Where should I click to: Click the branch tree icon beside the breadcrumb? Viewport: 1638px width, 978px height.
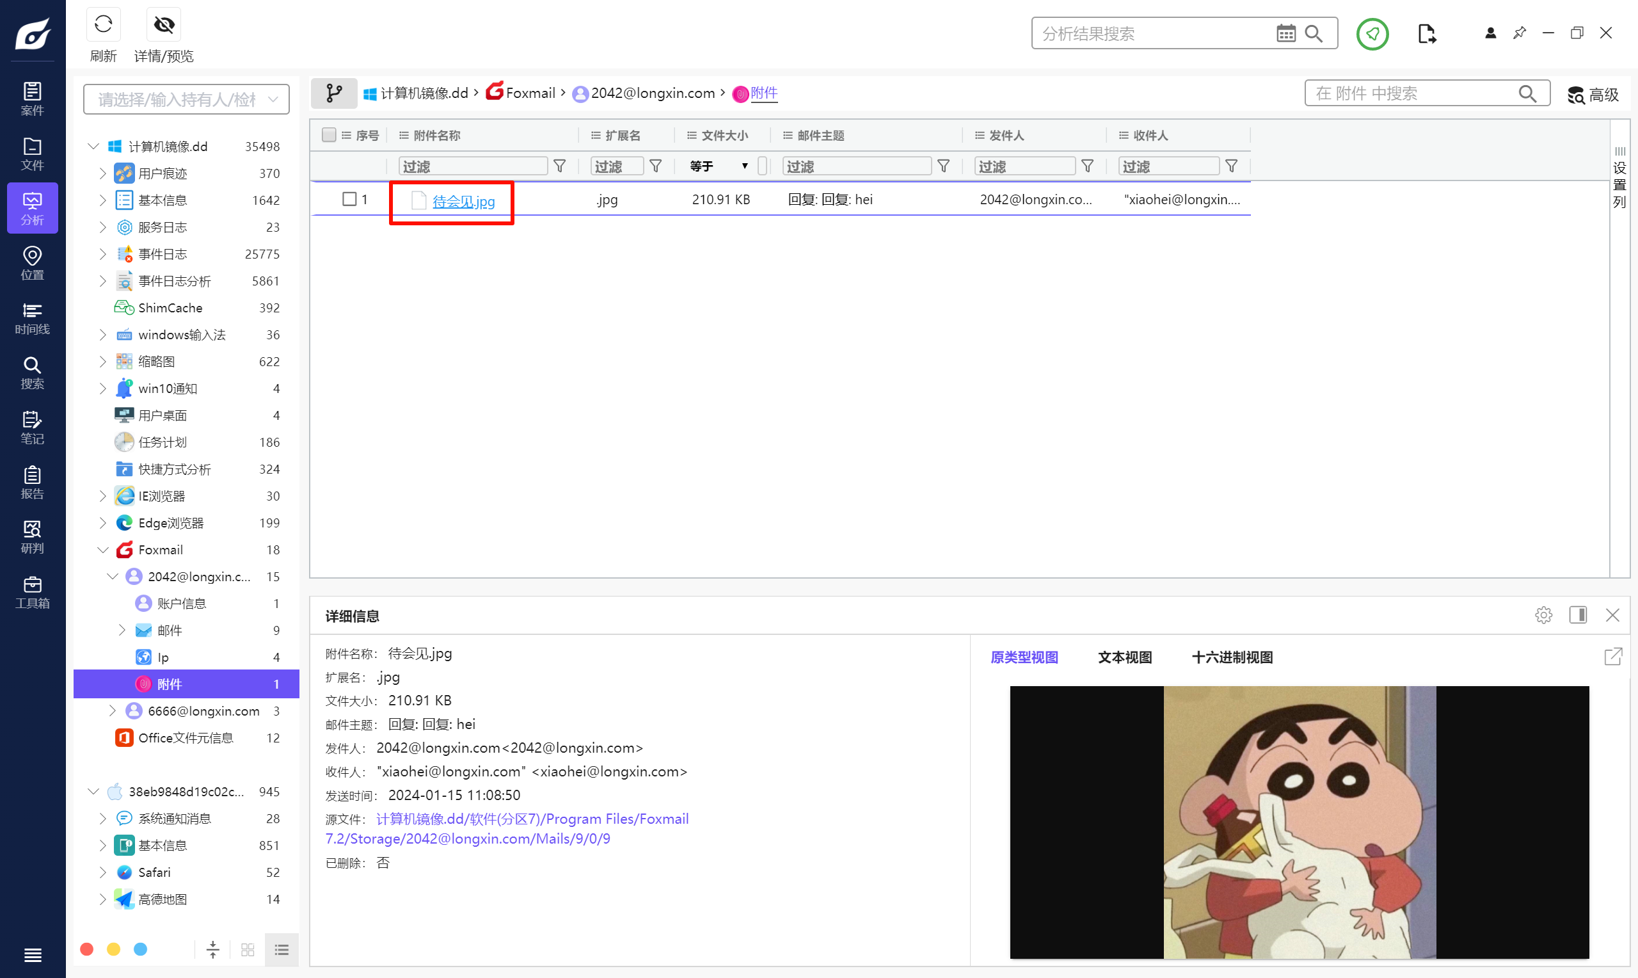tap(334, 93)
